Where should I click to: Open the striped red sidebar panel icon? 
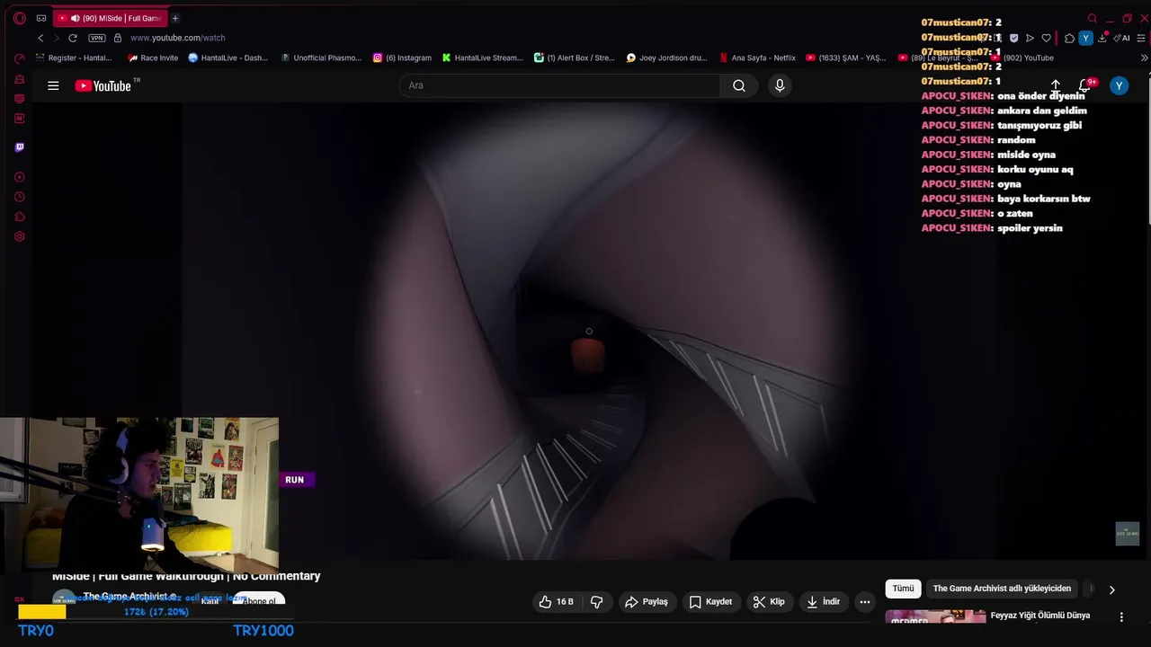pyautogui.click(x=19, y=99)
